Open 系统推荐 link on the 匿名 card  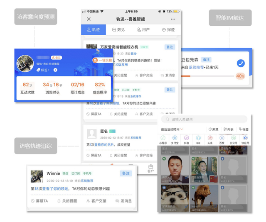point(136,138)
